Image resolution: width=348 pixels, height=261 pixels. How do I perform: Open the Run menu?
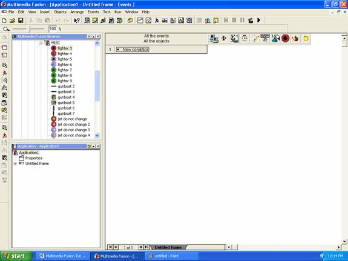coord(117,12)
